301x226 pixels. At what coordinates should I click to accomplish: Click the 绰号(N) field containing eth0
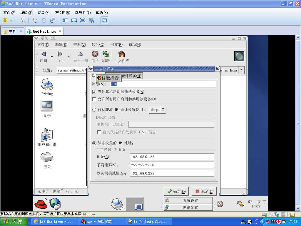pos(163,84)
